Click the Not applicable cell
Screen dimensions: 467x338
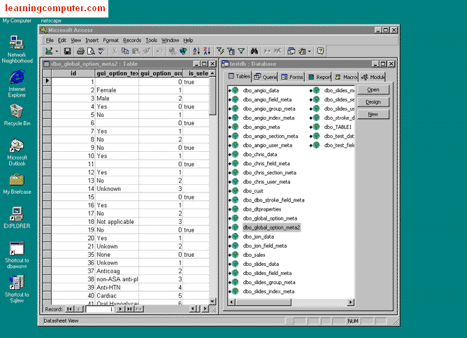tap(117, 222)
